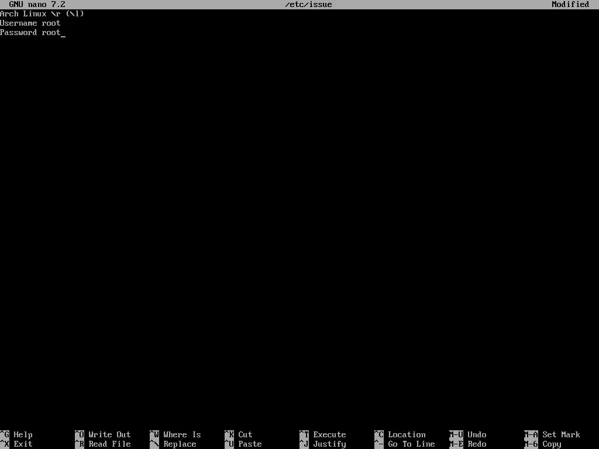Click the ^G Help shortcut
Image resolution: width=599 pixels, height=449 pixels.
[x=16, y=434]
